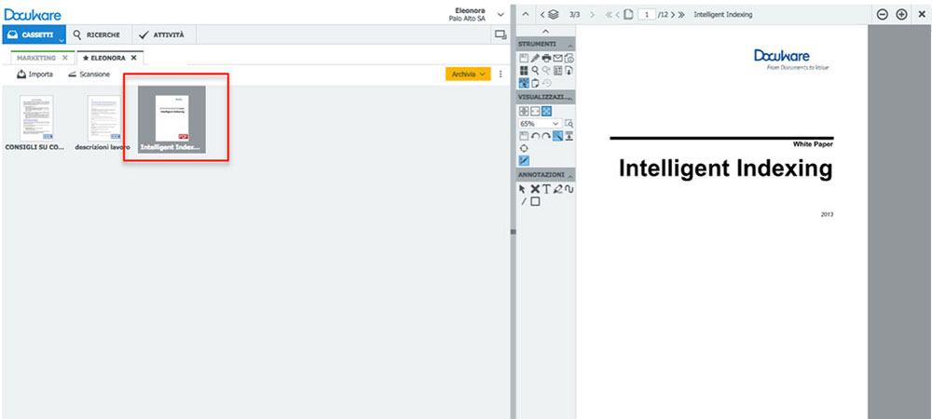Click the page number input field
Image resolution: width=932 pixels, height=419 pixels.
point(647,14)
